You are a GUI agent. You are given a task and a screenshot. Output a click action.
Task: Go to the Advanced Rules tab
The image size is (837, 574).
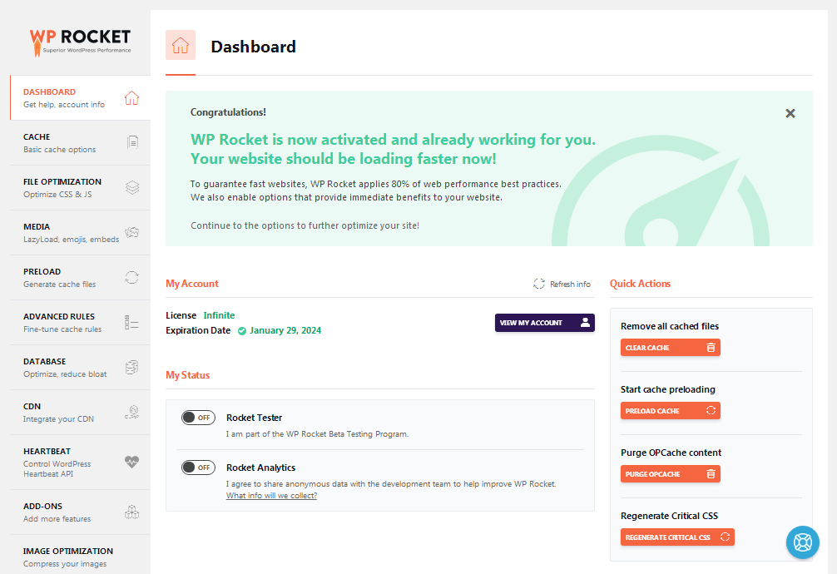(x=71, y=322)
